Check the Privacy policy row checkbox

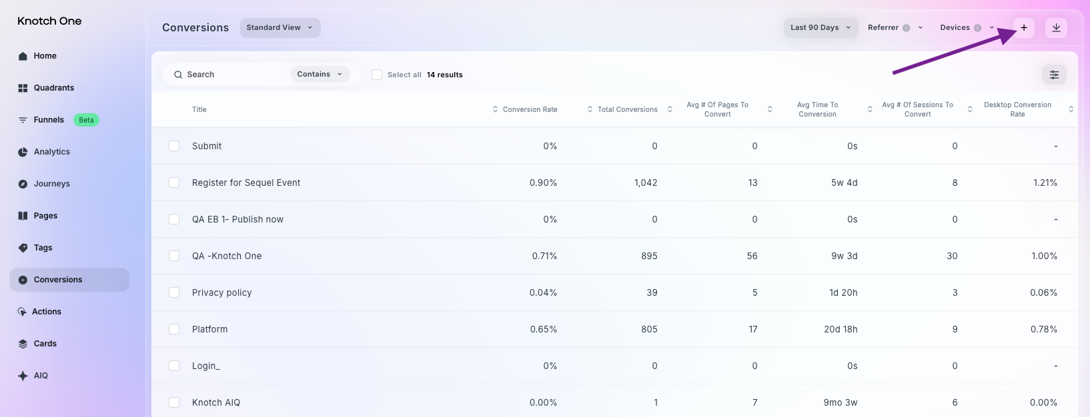(174, 292)
